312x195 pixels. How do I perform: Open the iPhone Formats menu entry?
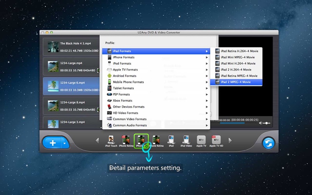[x=156, y=57]
